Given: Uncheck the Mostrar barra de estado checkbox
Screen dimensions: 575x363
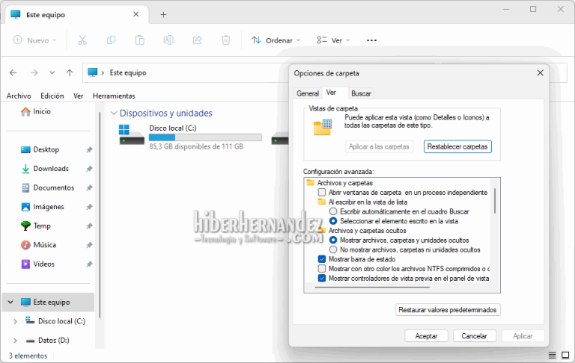Looking at the screenshot, I should tap(322, 259).
